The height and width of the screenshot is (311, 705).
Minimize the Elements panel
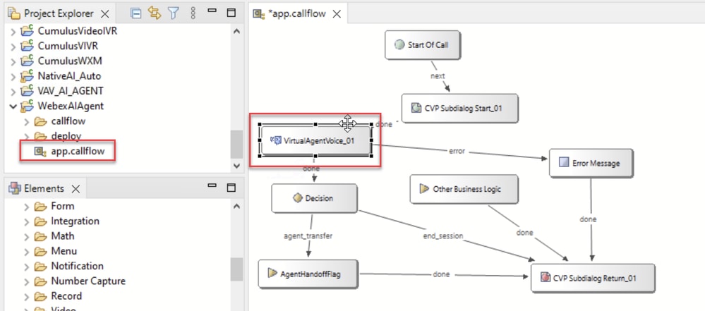coord(212,185)
